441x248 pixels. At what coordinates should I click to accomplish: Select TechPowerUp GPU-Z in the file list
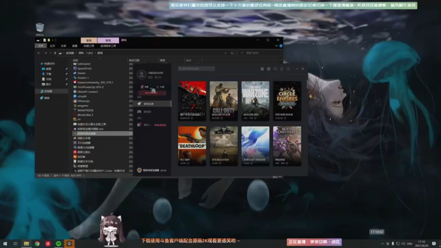tap(88, 87)
